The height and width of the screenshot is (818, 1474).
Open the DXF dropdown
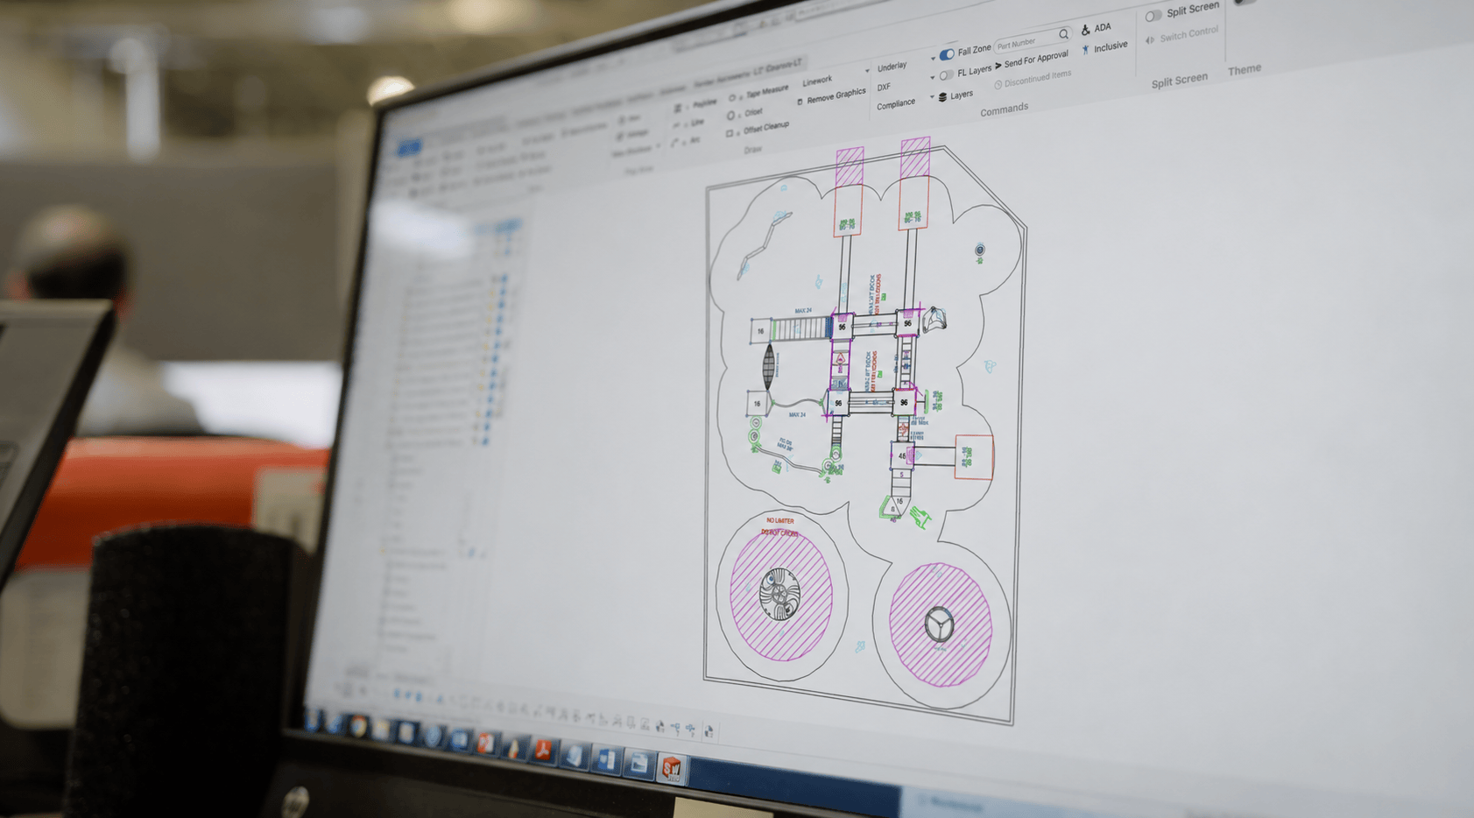click(884, 87)
